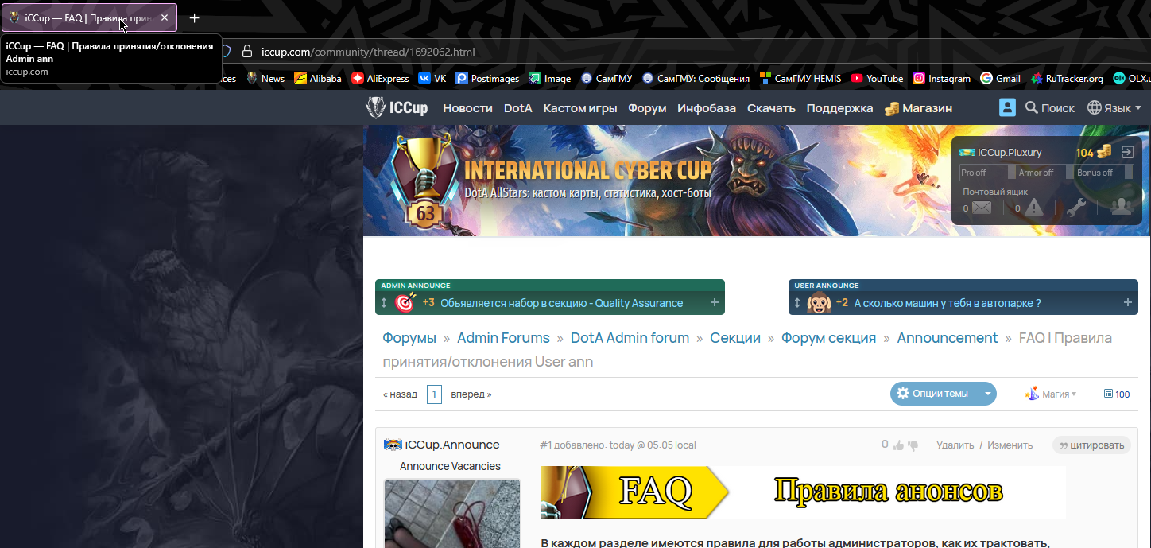The height and width of the screenshot is (548, 1151).
Task: Open the YouTube bookmark
Action: [877, 79]
